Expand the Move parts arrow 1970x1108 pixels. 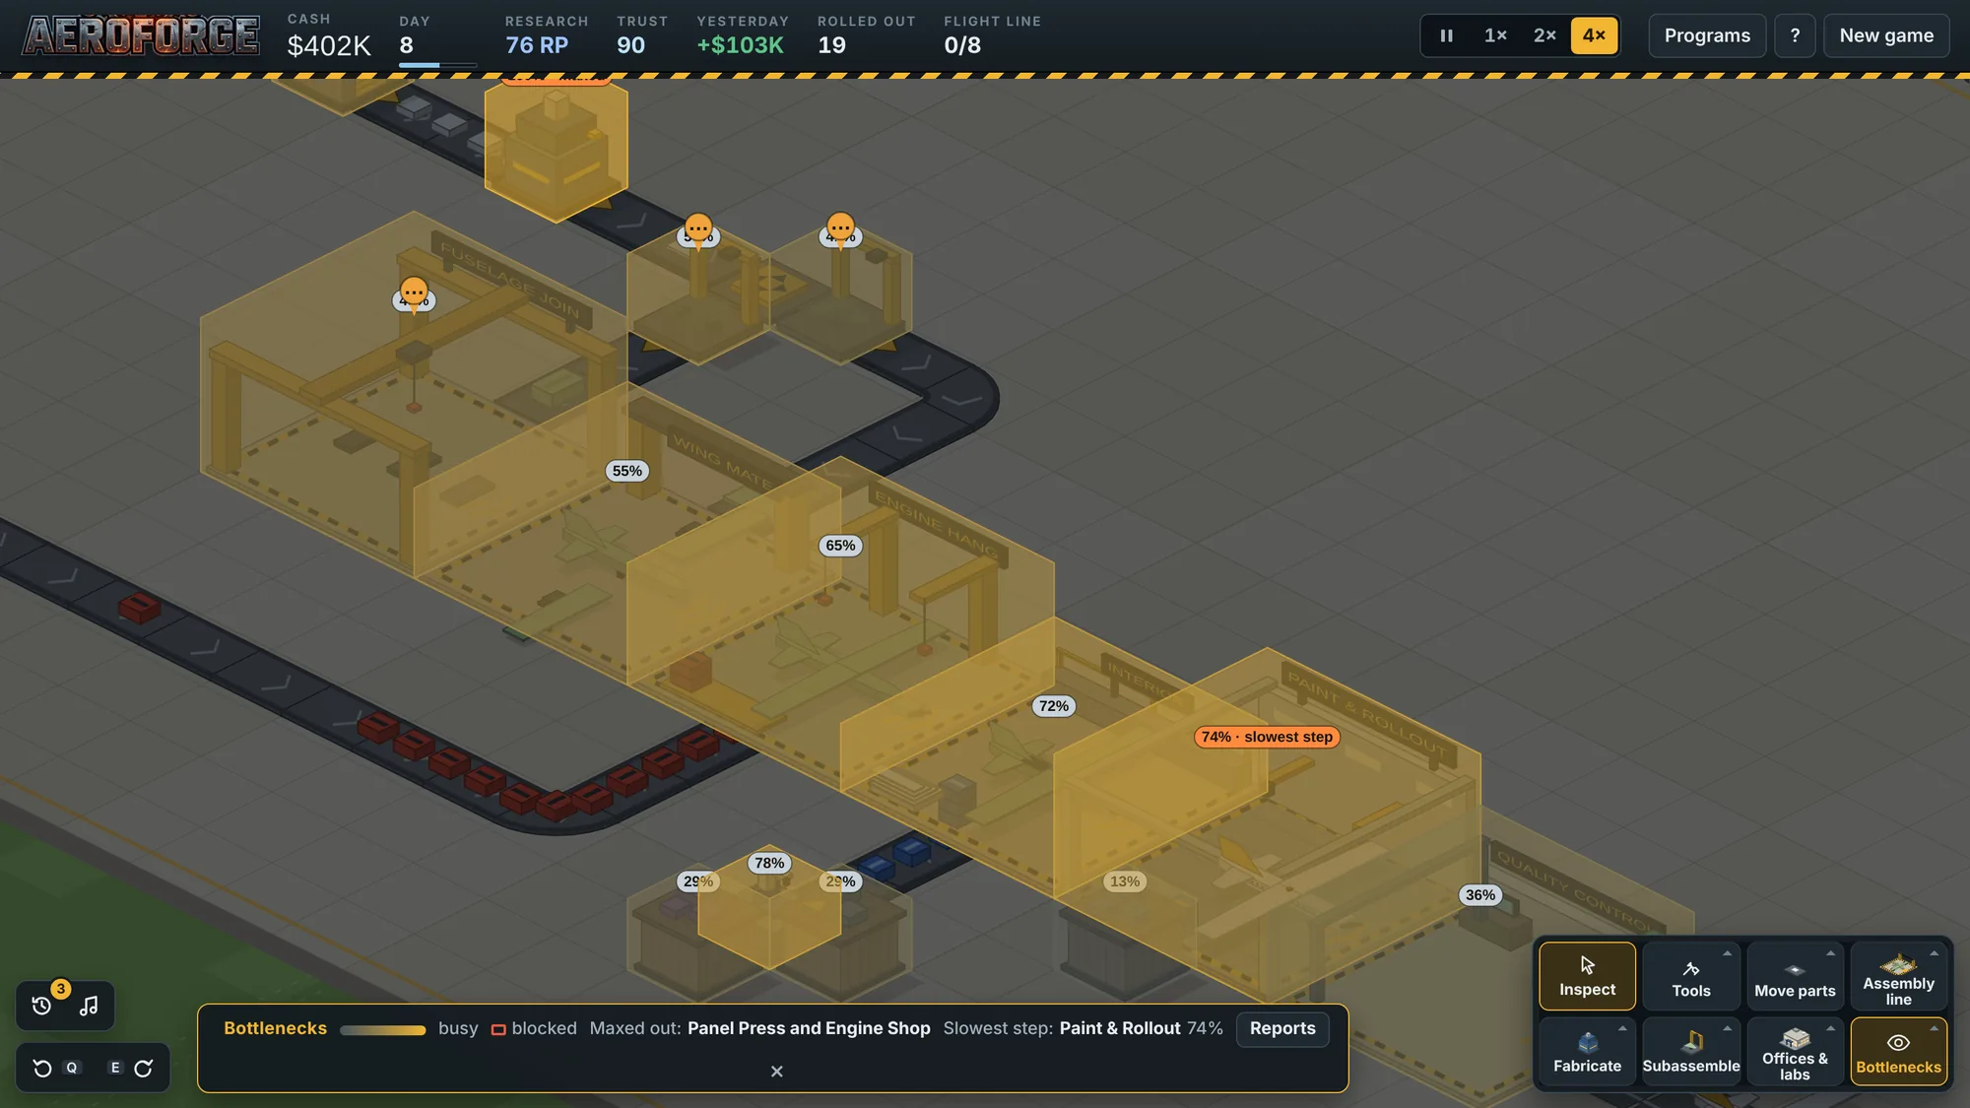(x=1830, y=953)
